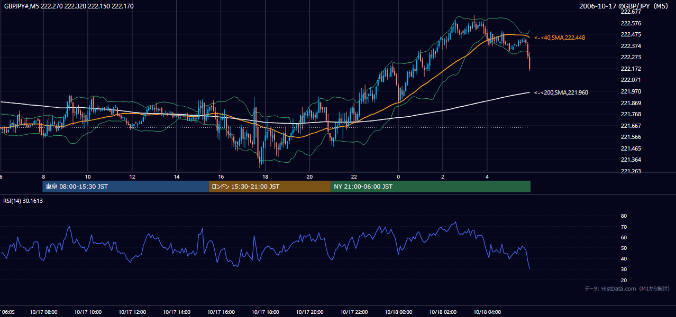Click the 10/17 10:00 time axis label
The width and height of the screenshot is (676, 317).
tap(88, 312)
